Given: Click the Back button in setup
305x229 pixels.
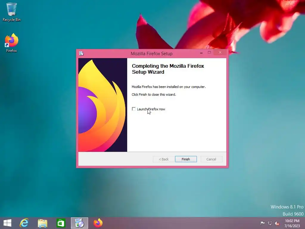Looking at the screenshot, I should tap(164, 159).
